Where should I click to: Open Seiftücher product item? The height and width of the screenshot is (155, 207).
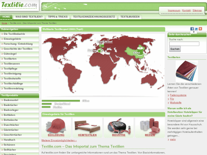click(20, 150)
